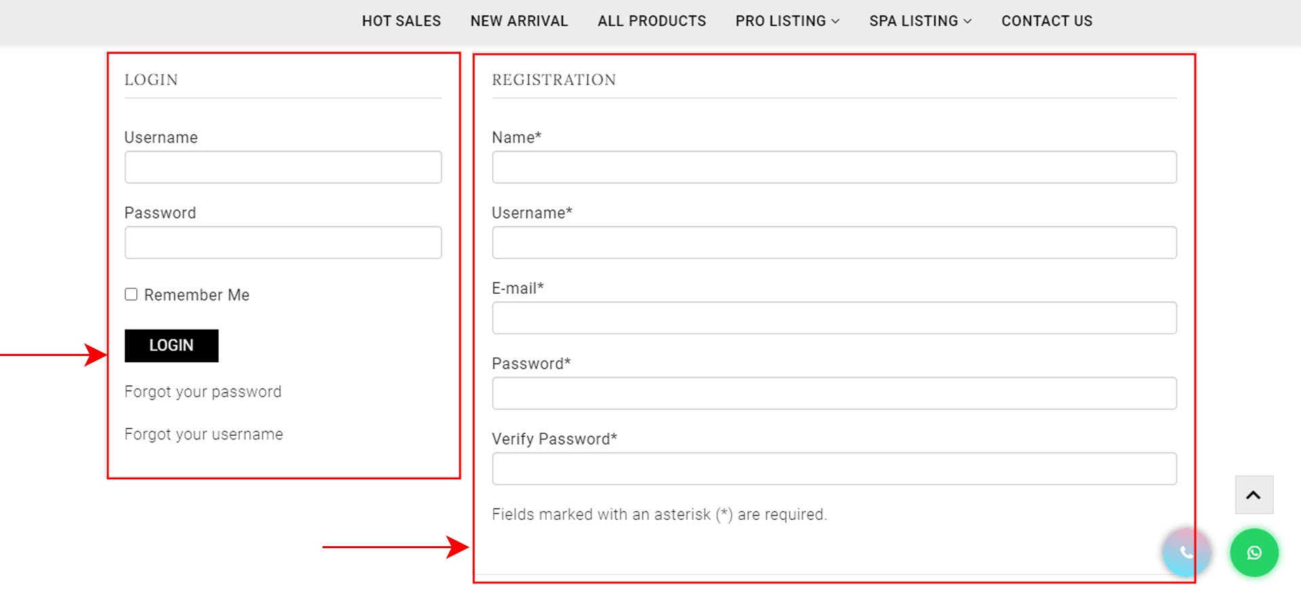Open the HOT SALES menu item
This screenshot has height=601, width=1301.
click(x=401, y=21)
